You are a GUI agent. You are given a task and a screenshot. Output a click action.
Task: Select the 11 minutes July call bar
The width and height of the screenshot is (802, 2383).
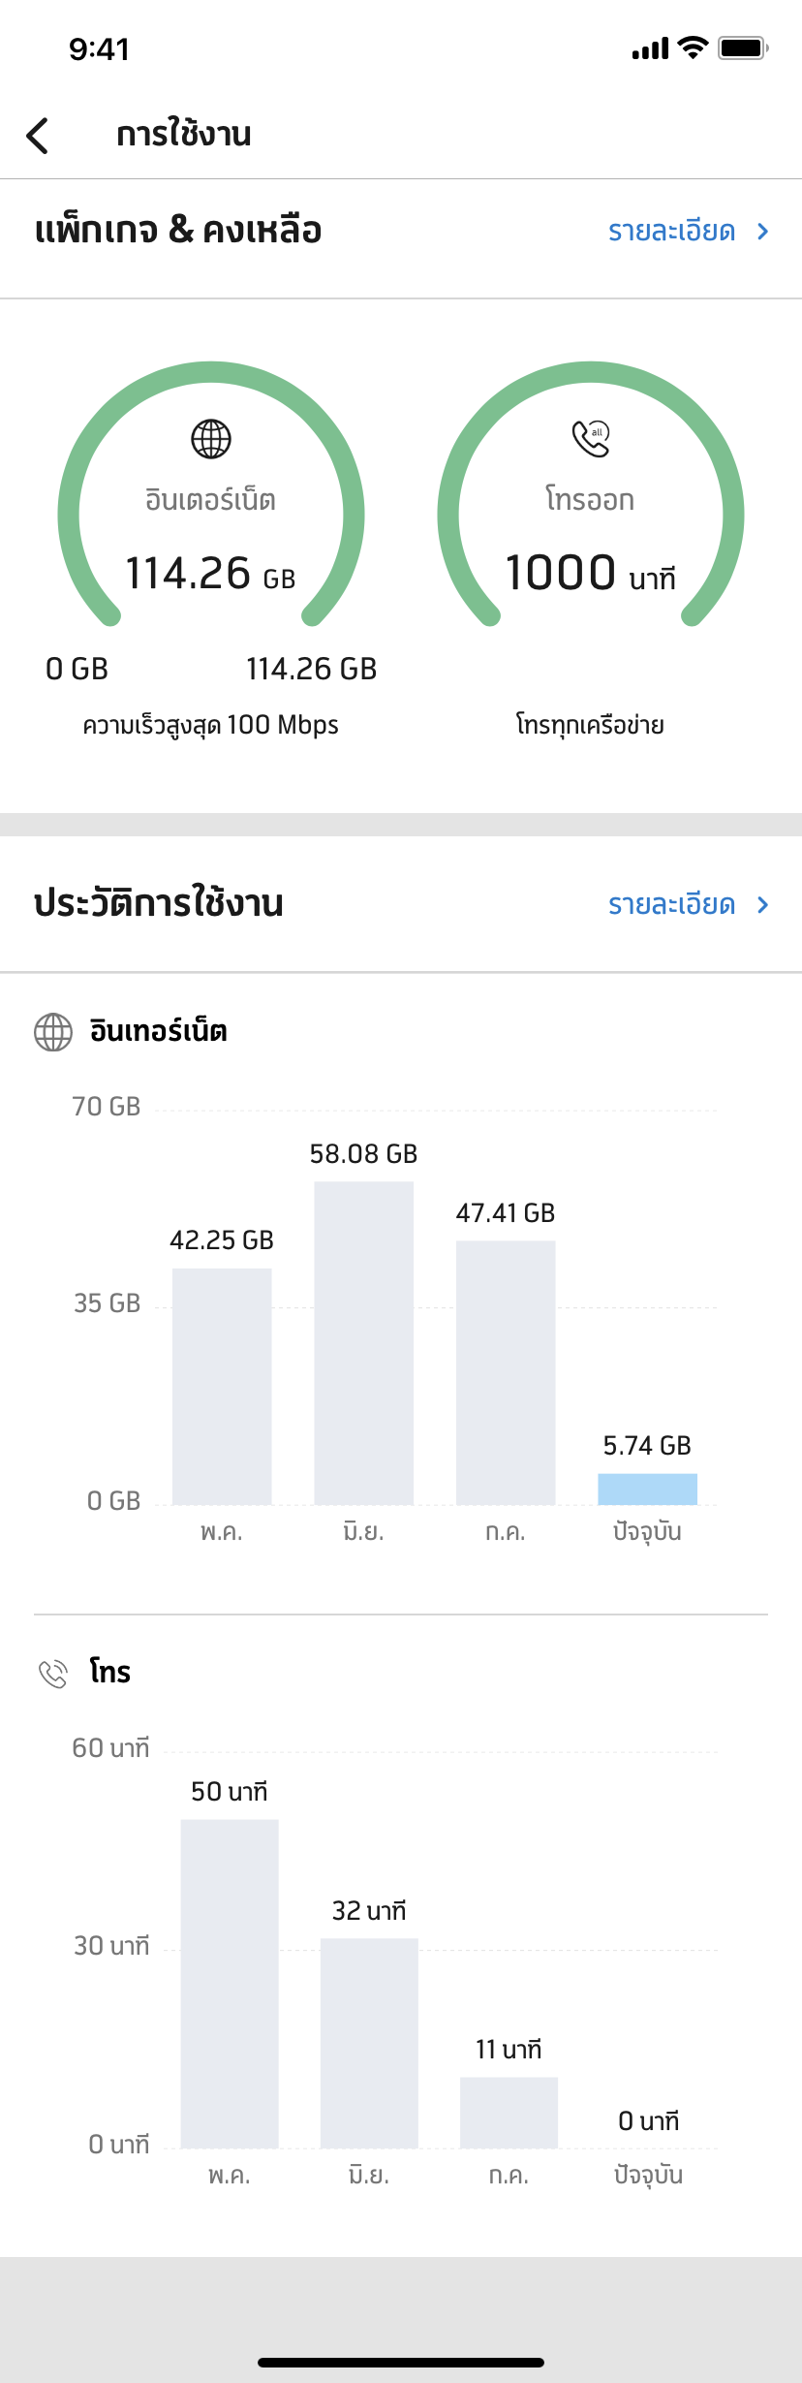[509, 2112]
